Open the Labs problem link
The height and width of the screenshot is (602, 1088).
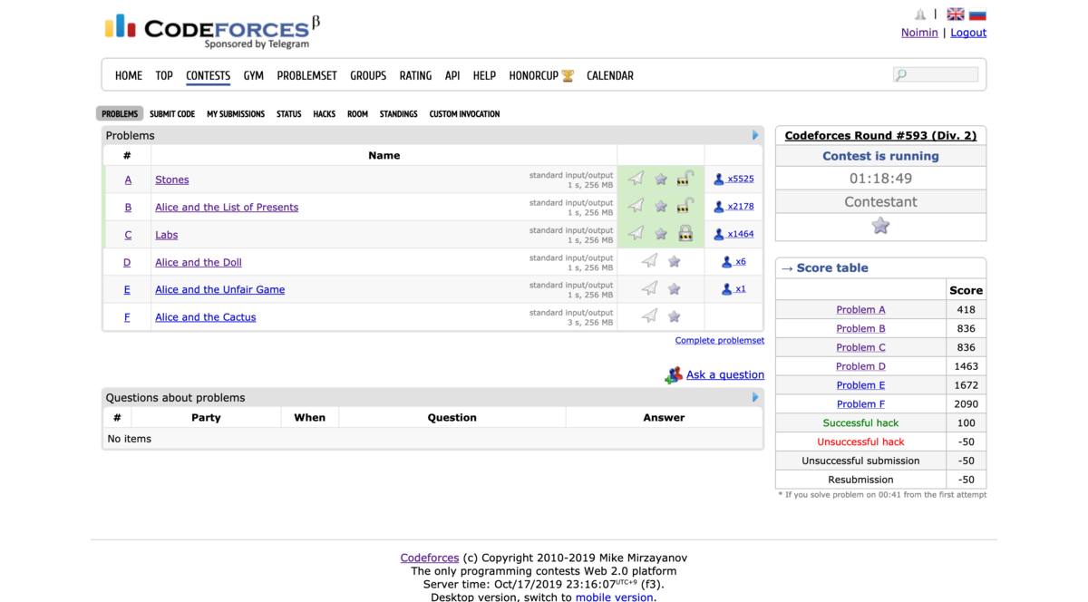(x=167, y=235)
